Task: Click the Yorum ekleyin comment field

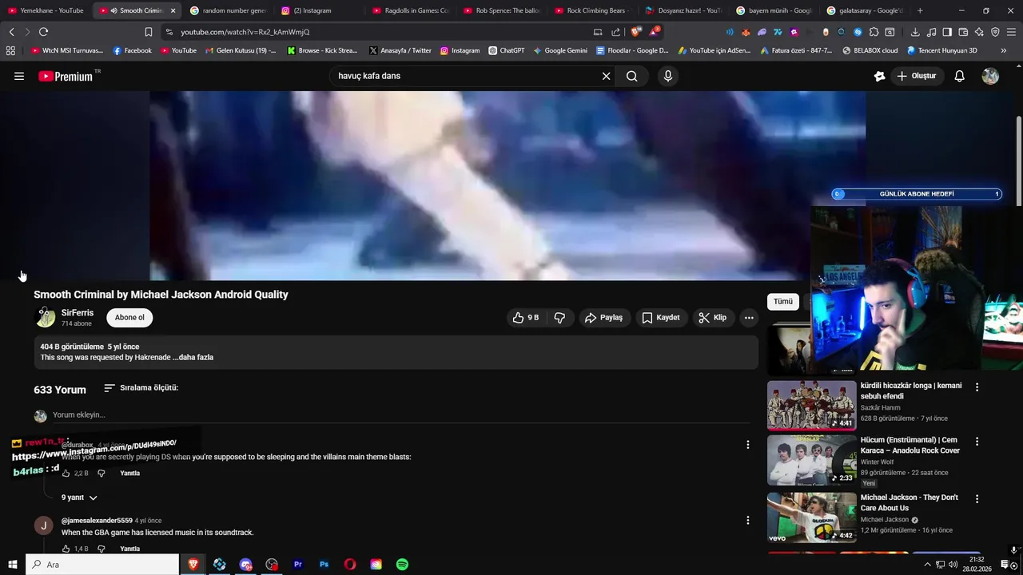Action: coord(400,415)
